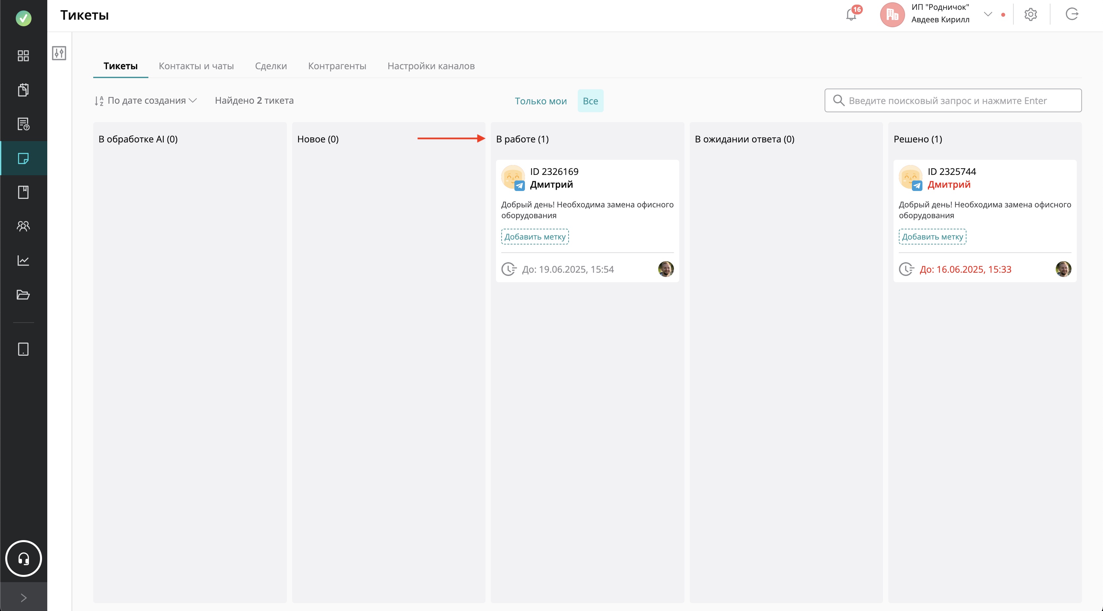Click the ticket search input field
Screen dimensions: 1103x611
pos(953,100)
